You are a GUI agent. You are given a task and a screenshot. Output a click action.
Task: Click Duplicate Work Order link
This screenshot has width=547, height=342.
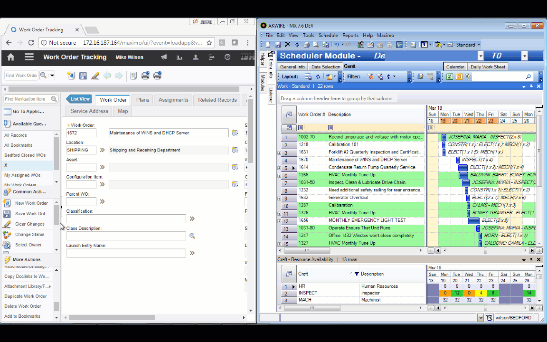coord(26,296)
